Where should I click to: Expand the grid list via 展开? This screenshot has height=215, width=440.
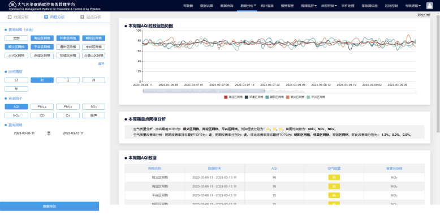101,64
